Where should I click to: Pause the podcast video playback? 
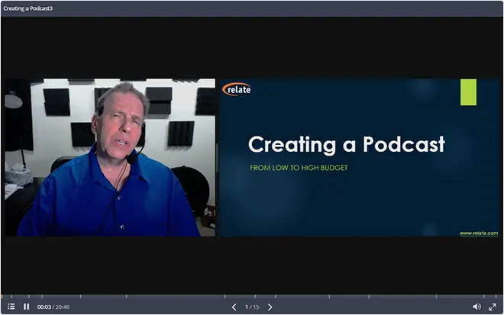click(x=27, y=307)
